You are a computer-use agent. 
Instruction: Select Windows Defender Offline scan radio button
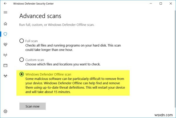click(21, 74)
